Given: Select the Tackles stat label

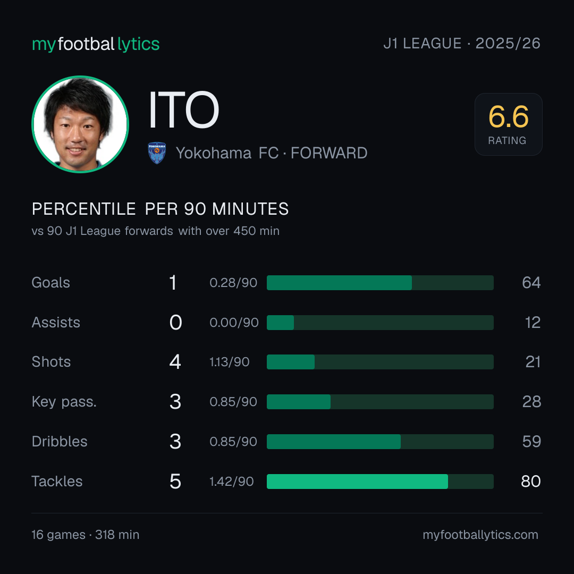Looking at the screenshot, I should pyautogui.click(x=57, y=482).
